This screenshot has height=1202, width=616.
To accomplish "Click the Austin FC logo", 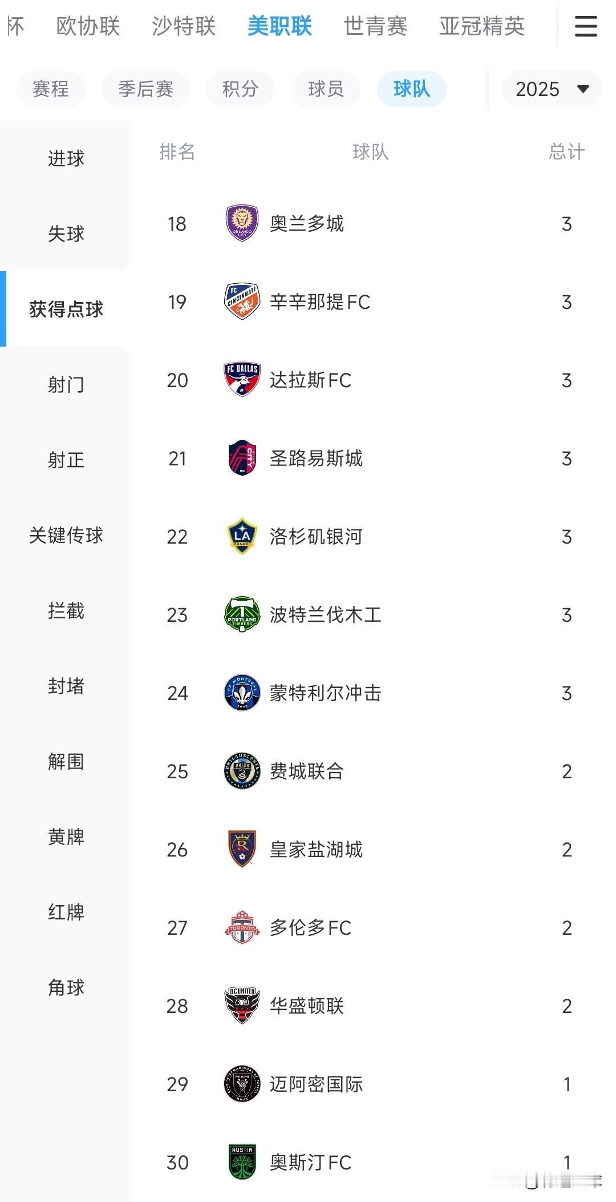I will (242, 1162).
